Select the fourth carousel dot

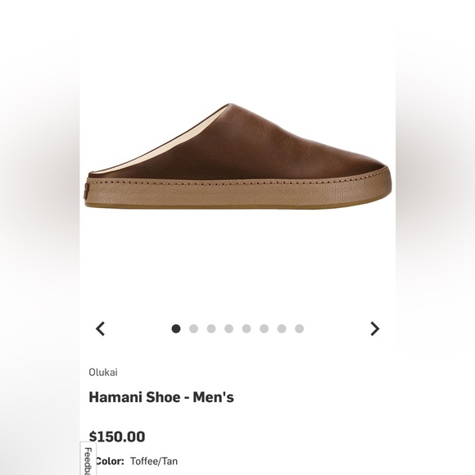(228, 328)
